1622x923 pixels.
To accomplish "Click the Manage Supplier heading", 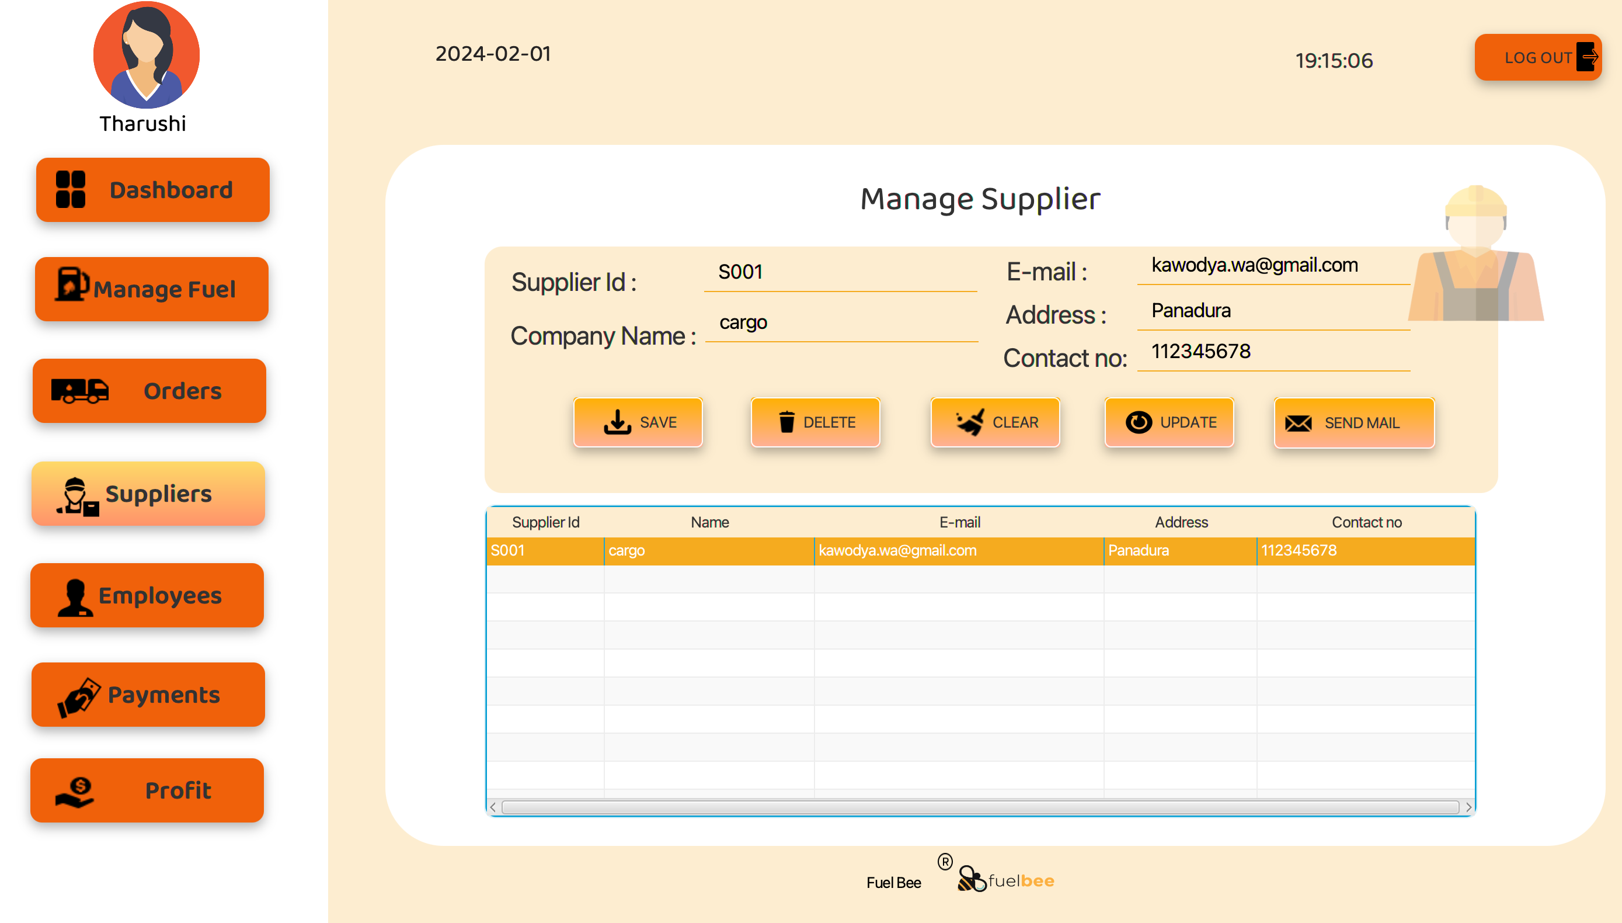I will [x=980, y=200].
